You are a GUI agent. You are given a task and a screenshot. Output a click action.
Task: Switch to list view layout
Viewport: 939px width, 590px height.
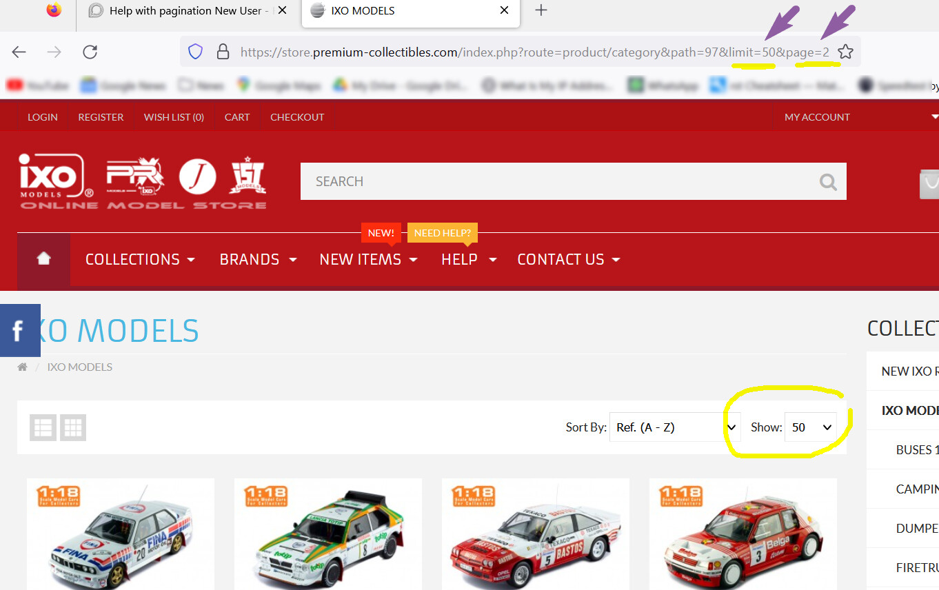click(43, 427)
